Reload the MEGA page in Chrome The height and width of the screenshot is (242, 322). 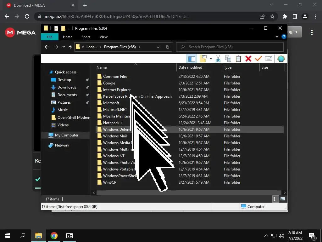pyautogui.click(x=27, y=16)
